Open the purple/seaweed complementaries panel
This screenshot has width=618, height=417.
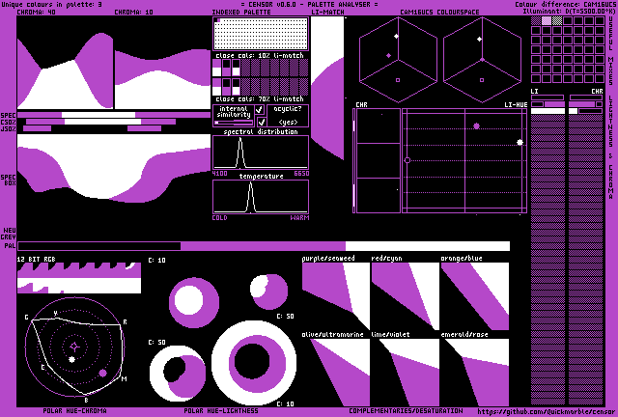(x=336, y=296)
